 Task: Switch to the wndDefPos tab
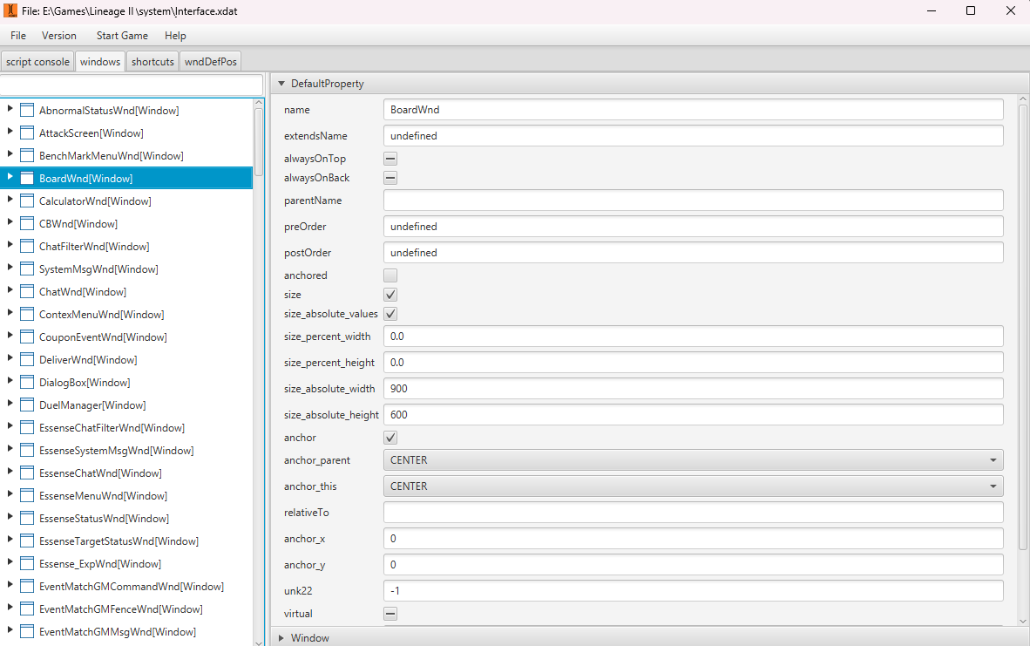tap(210, 61)
